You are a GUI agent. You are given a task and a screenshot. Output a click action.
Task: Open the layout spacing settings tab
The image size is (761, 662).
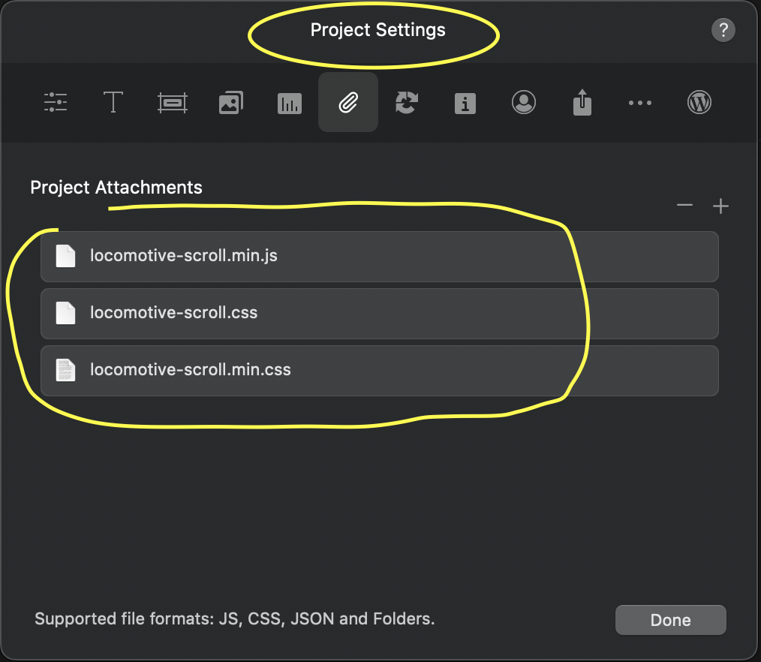coord(172,103)
